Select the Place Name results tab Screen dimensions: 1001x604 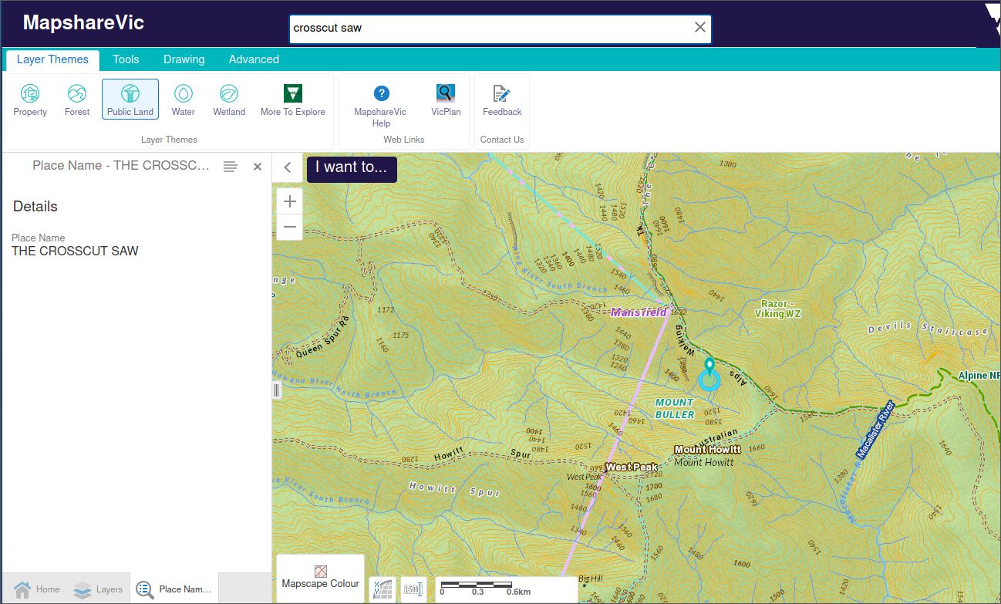tap(174, 589)
